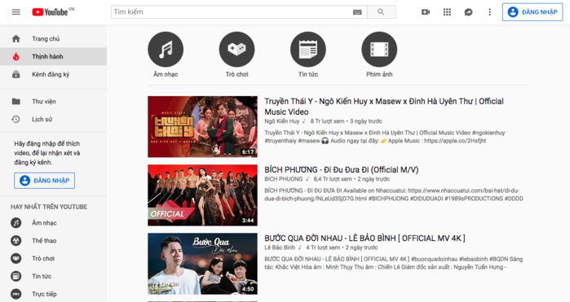Click the create video camera icon
Image resolution: width=570 pixels, height=302 pixels.
pyautogui.click(x=426, y=12)
